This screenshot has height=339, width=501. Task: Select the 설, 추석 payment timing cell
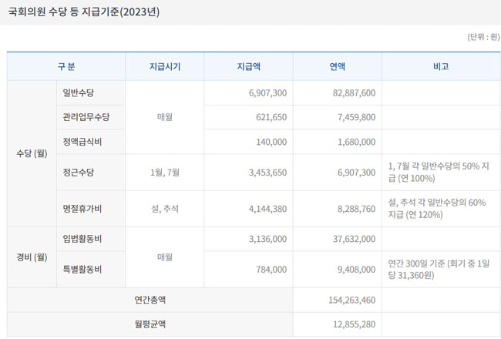coord(164,209)
